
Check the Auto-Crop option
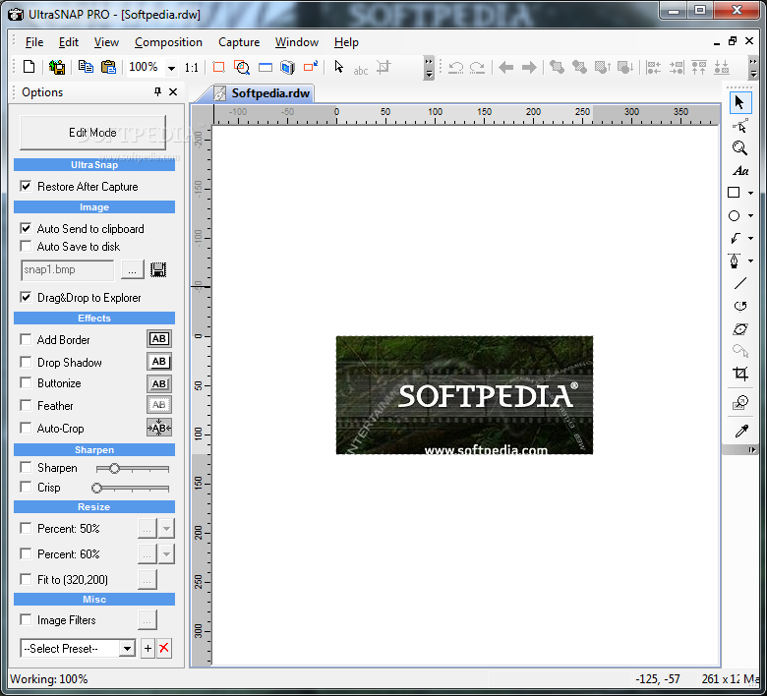click(26, 428)
